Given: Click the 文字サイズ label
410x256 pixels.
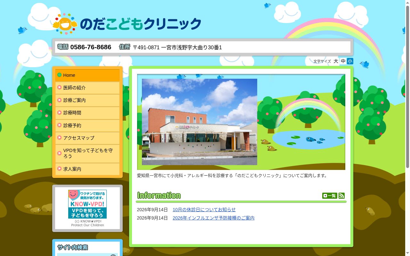Looking at the screenshot, I should (322, 61).
